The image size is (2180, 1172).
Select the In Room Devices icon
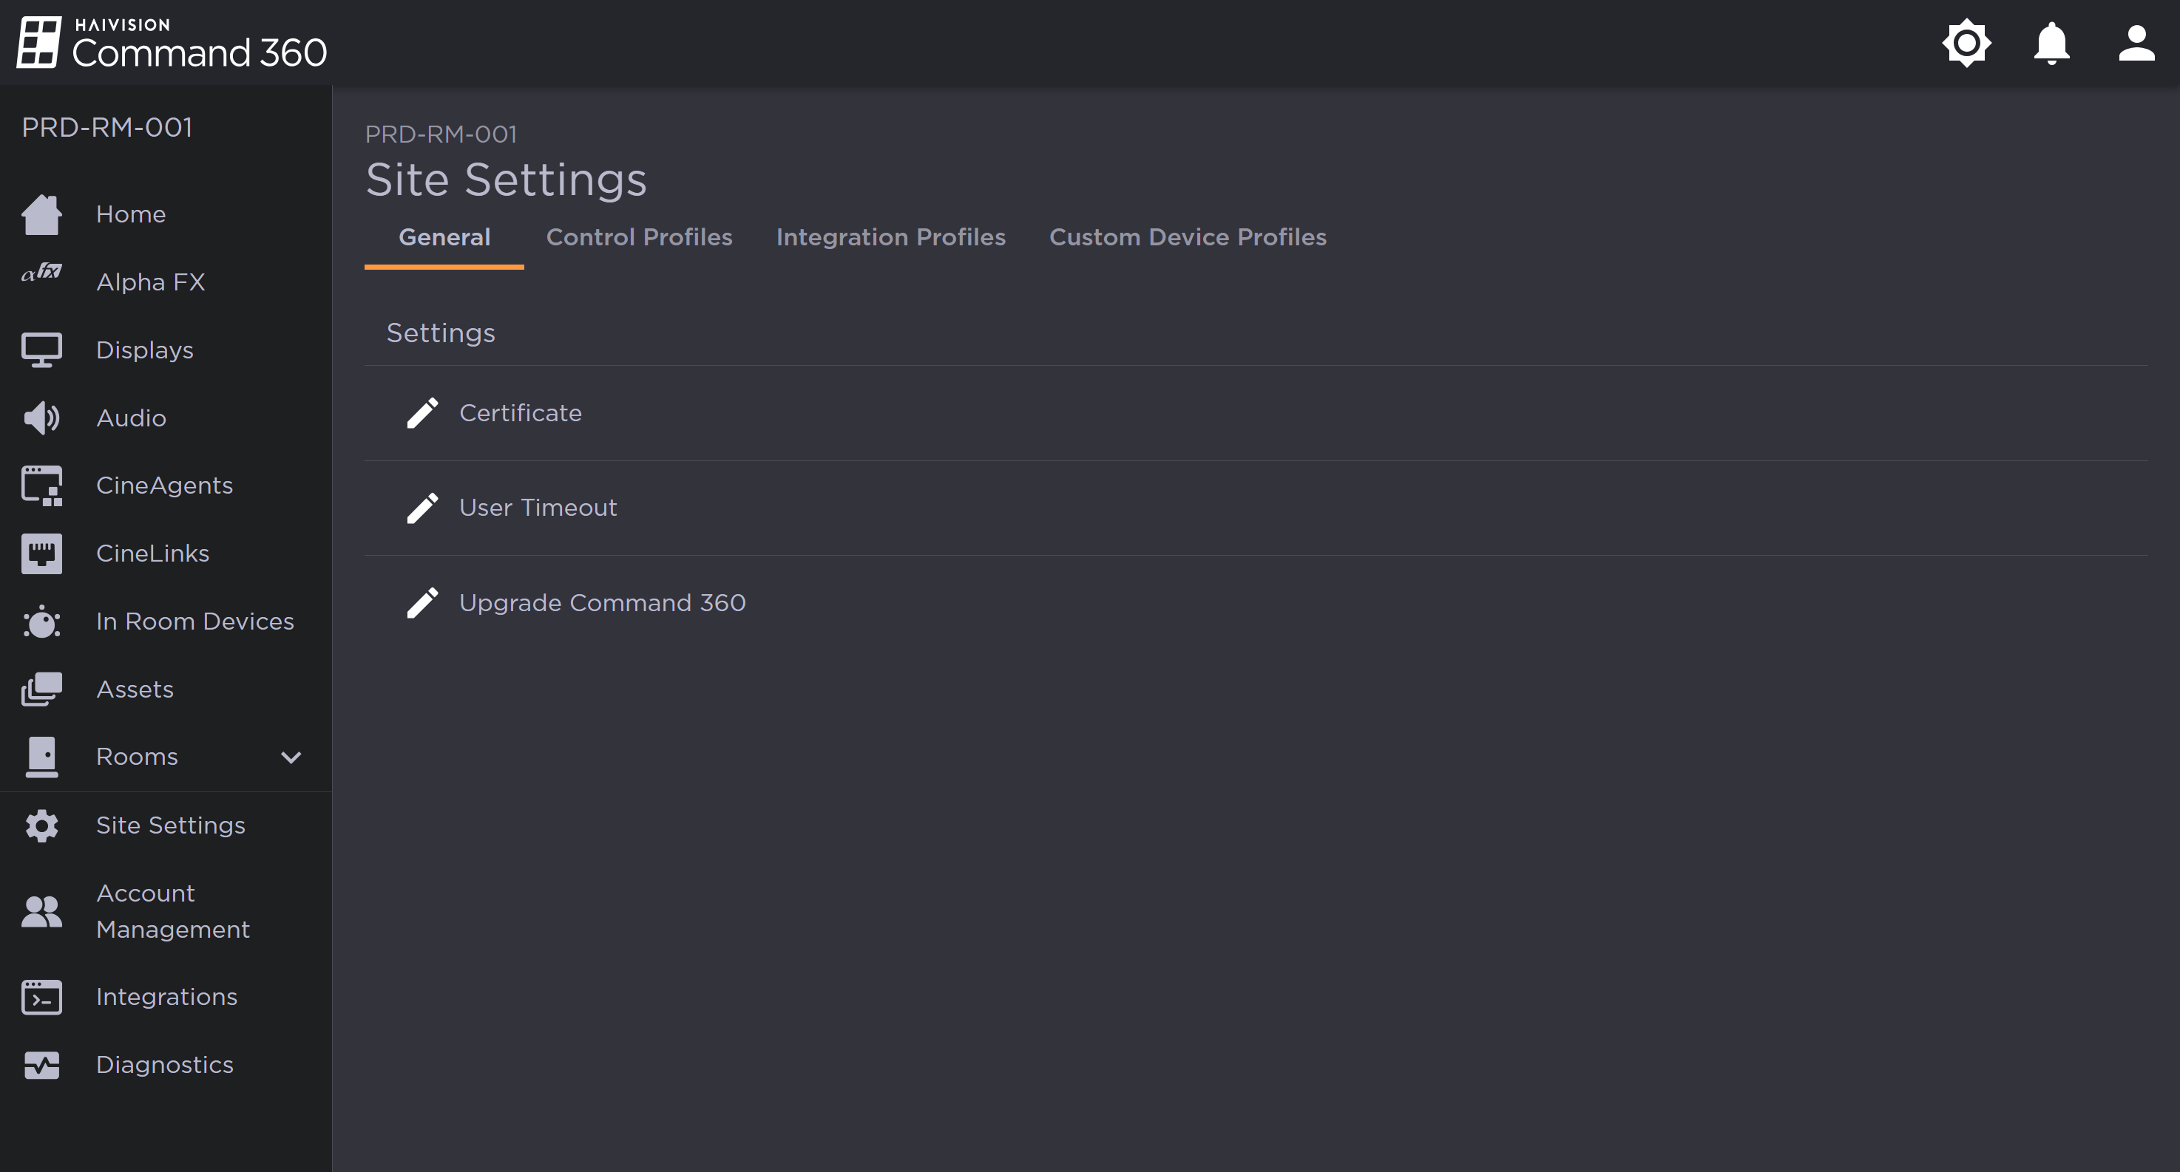(x=41, y=621)
